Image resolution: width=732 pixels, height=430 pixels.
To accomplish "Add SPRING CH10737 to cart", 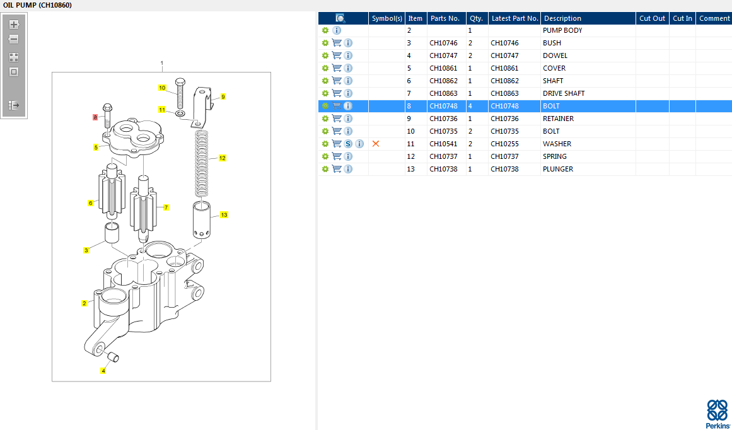I will tap(337, 156).
